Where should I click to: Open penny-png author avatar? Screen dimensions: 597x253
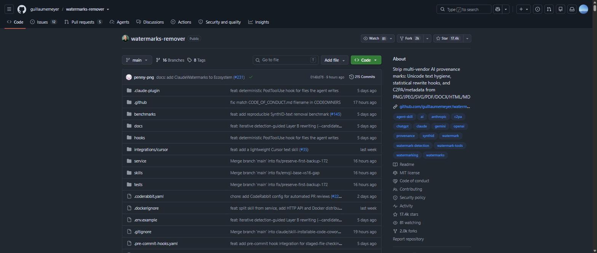pyautogui.click(x=129, y=77)
